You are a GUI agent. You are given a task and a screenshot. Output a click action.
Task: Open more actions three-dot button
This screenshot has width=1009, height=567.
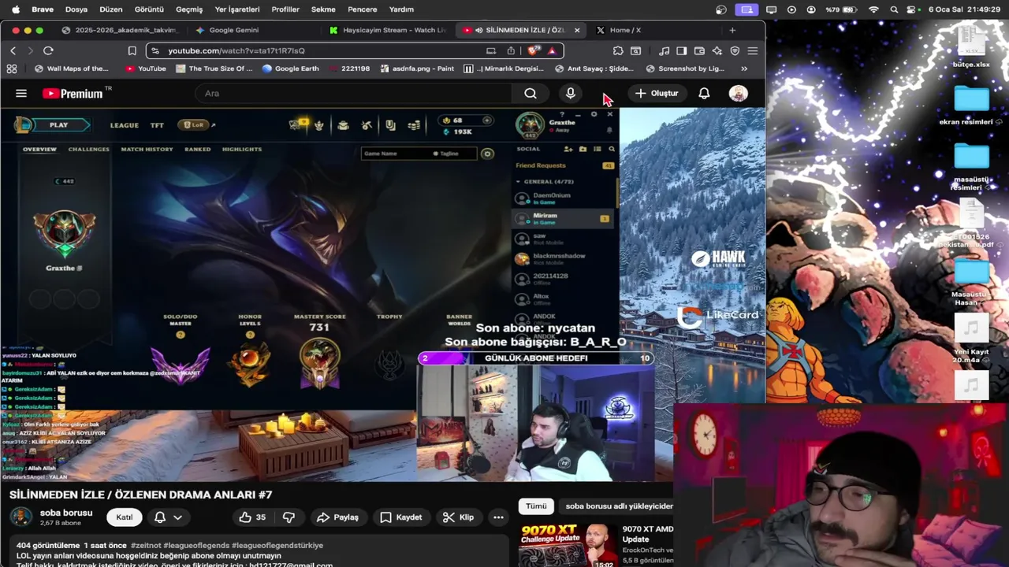(x=498, y=517)
